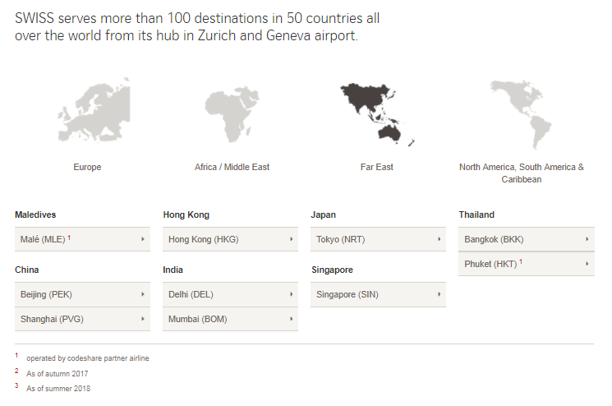Expand arrow on Singapore (SIN) row
Screen dimensions: 612x406
(x=439, y=294)
